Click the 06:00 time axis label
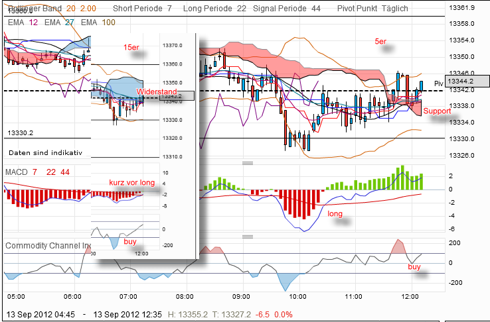The height and width of the screenshot is (322, 490). [72, 296]
